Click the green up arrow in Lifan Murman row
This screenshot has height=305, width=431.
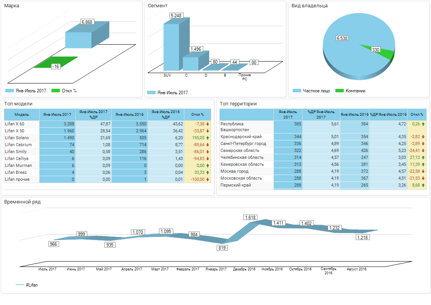click(208, 166)
